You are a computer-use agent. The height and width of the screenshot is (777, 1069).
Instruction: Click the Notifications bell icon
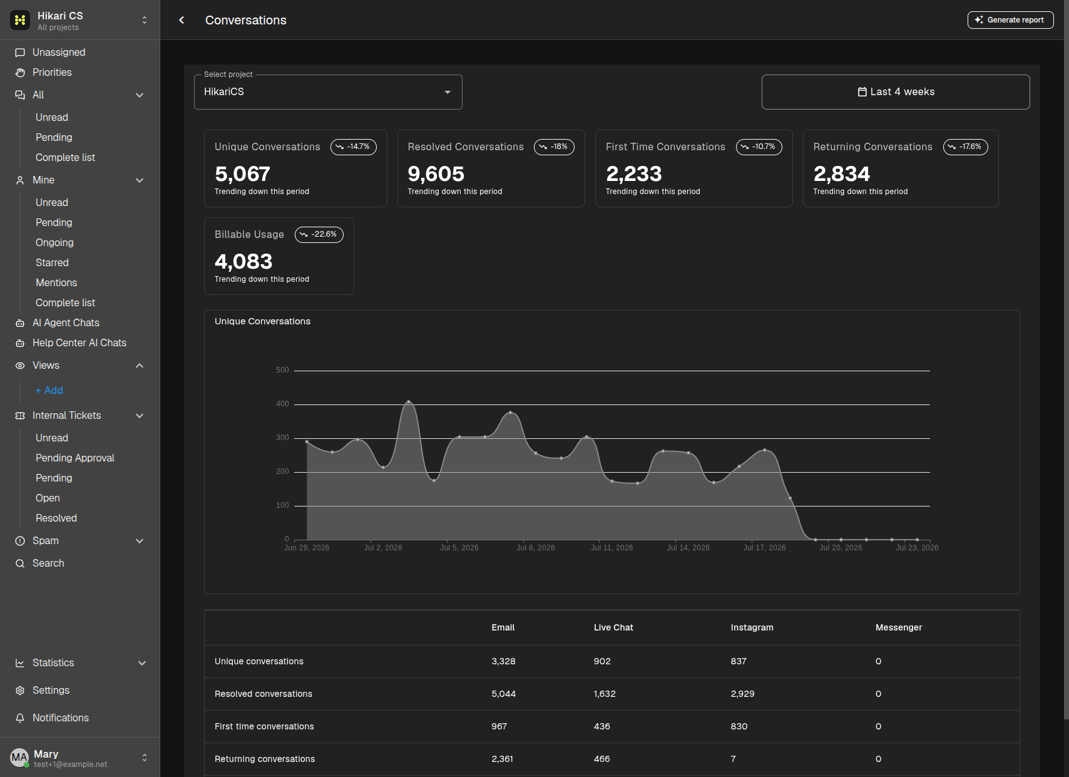click(x=20, y=718)
